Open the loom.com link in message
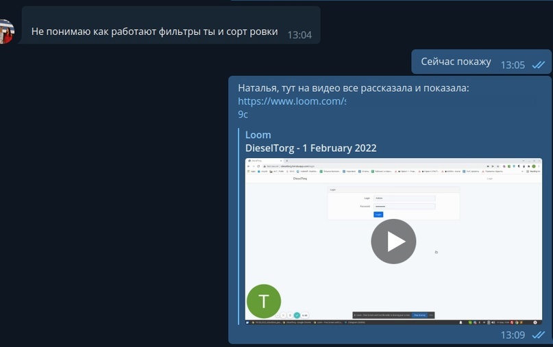This screenshot has width=553, height=347. coord(292,101)
